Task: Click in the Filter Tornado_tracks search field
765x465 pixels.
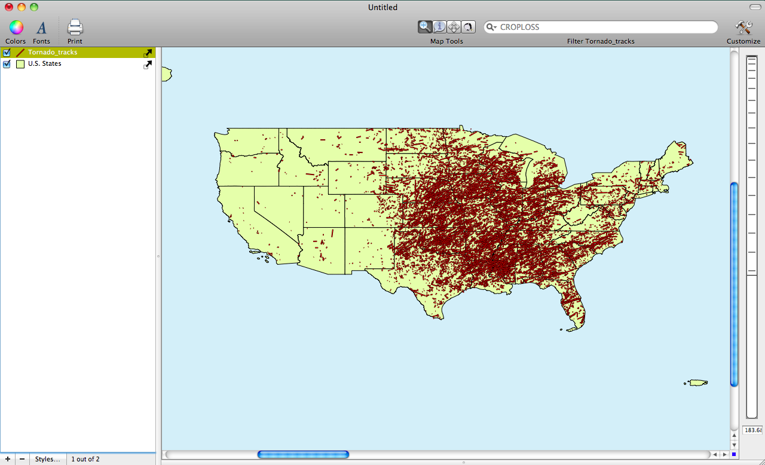Action: [x=604, y=27]
